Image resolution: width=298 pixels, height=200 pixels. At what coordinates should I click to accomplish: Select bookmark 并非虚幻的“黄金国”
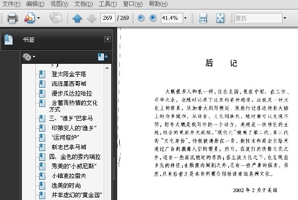[77, 195]
